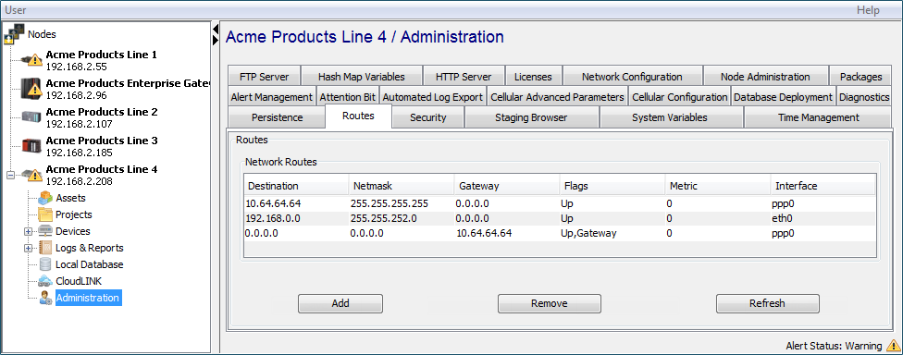Select the Acme Products Line 1 node label

click(x=102, y=55)
